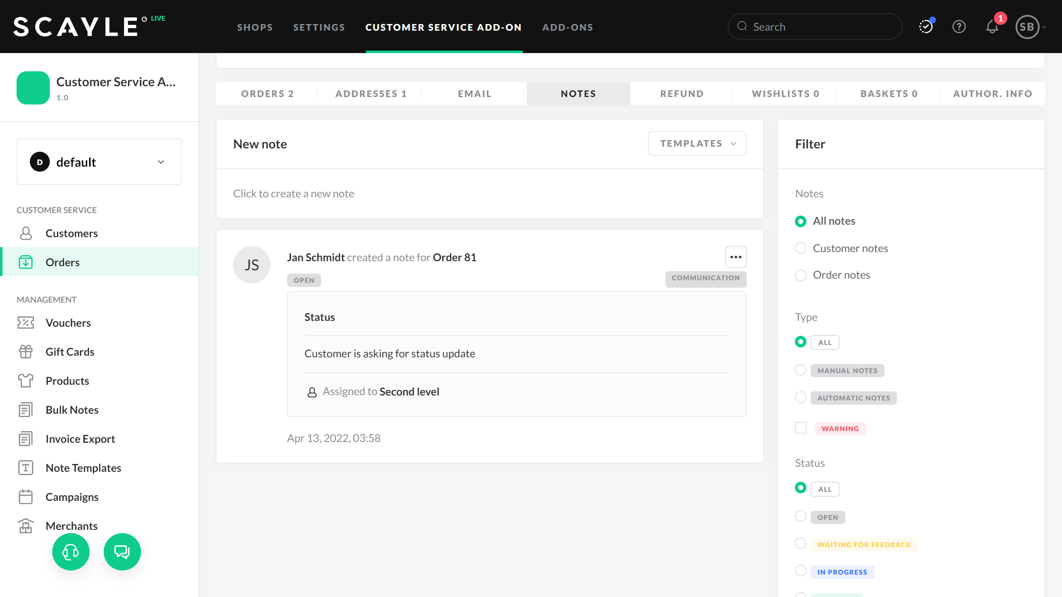Open the Settings top menu item
Viewport: 1062px width, 597px height.
pos(319,27)
